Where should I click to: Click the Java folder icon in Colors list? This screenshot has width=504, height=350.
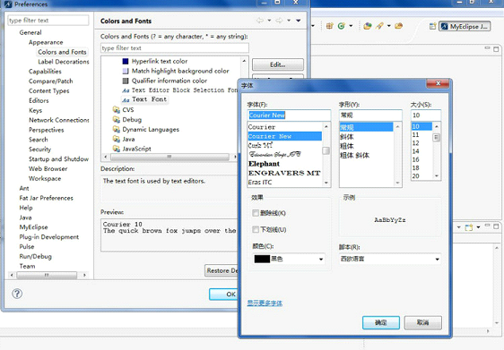coord(116,139)
